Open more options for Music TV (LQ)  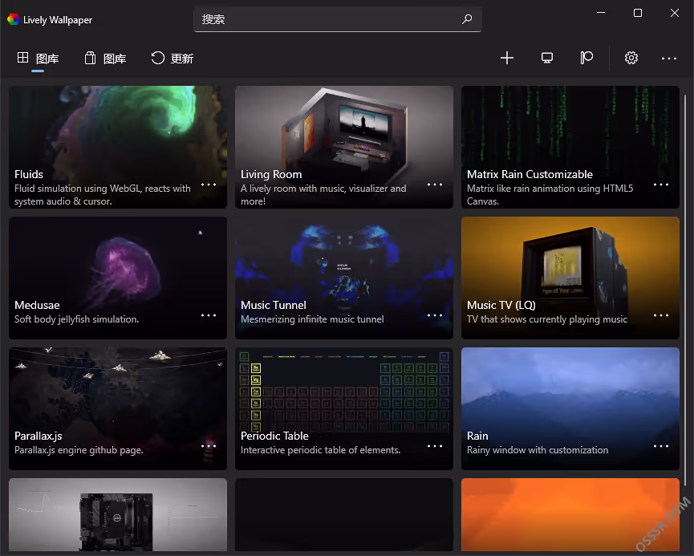tap(661, 315)
